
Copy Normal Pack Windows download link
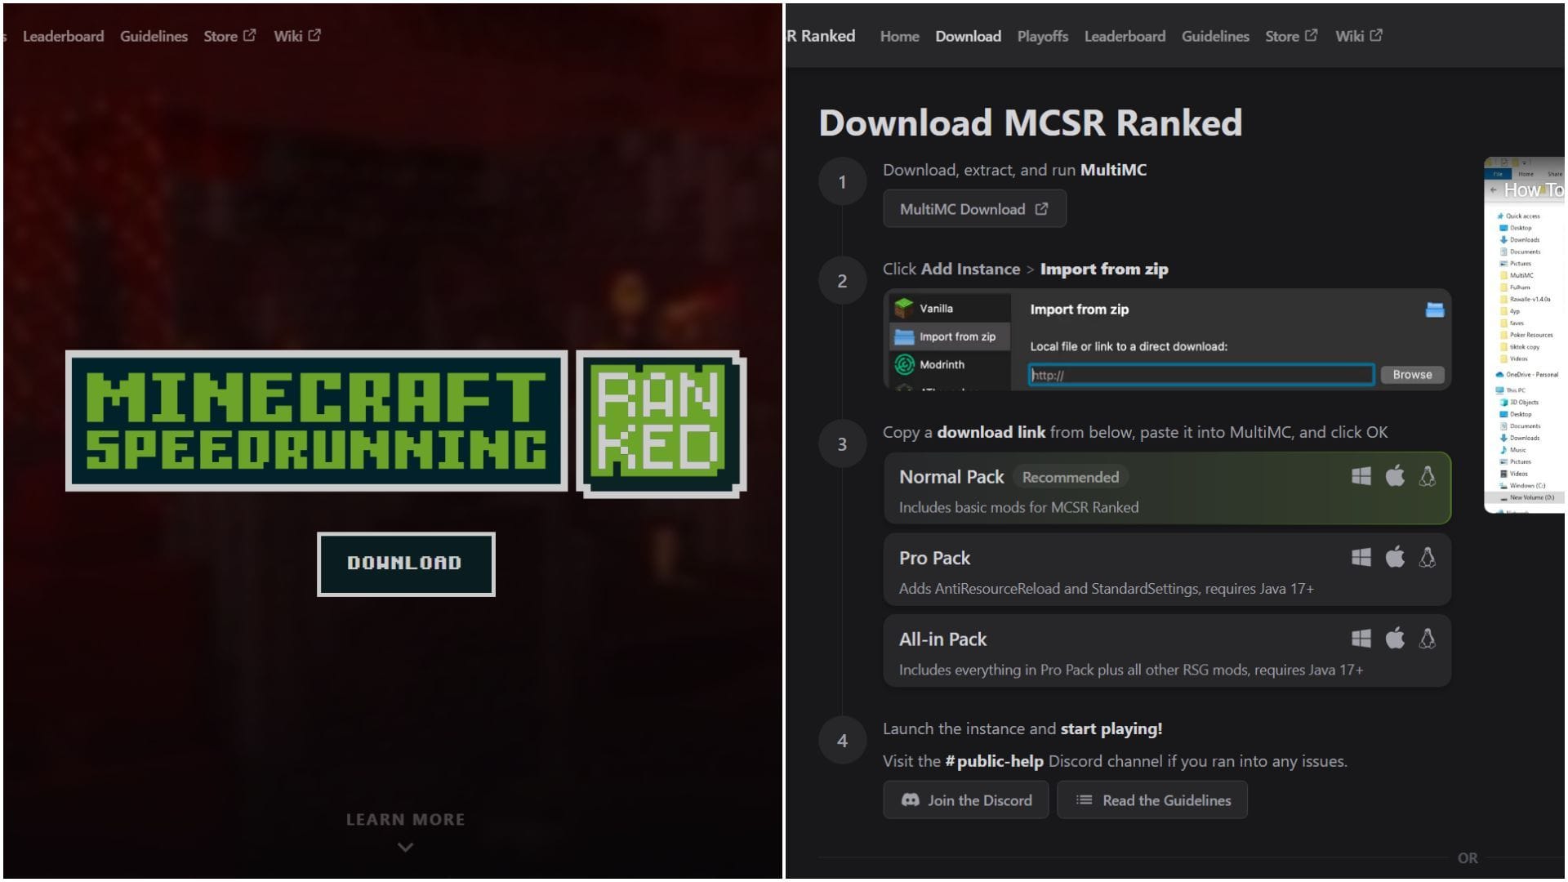tap(1361, 476)
